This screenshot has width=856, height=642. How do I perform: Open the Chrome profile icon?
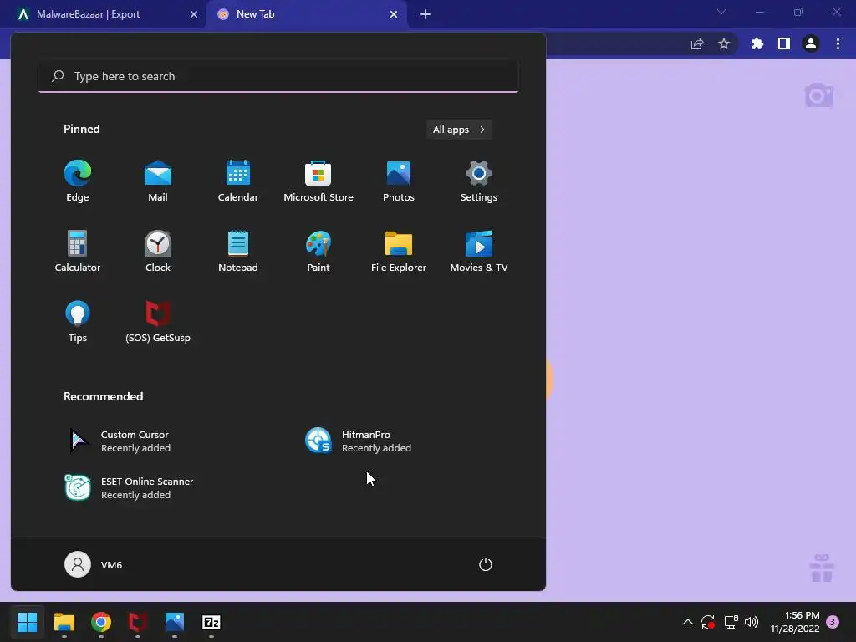(x=811, y=43)
